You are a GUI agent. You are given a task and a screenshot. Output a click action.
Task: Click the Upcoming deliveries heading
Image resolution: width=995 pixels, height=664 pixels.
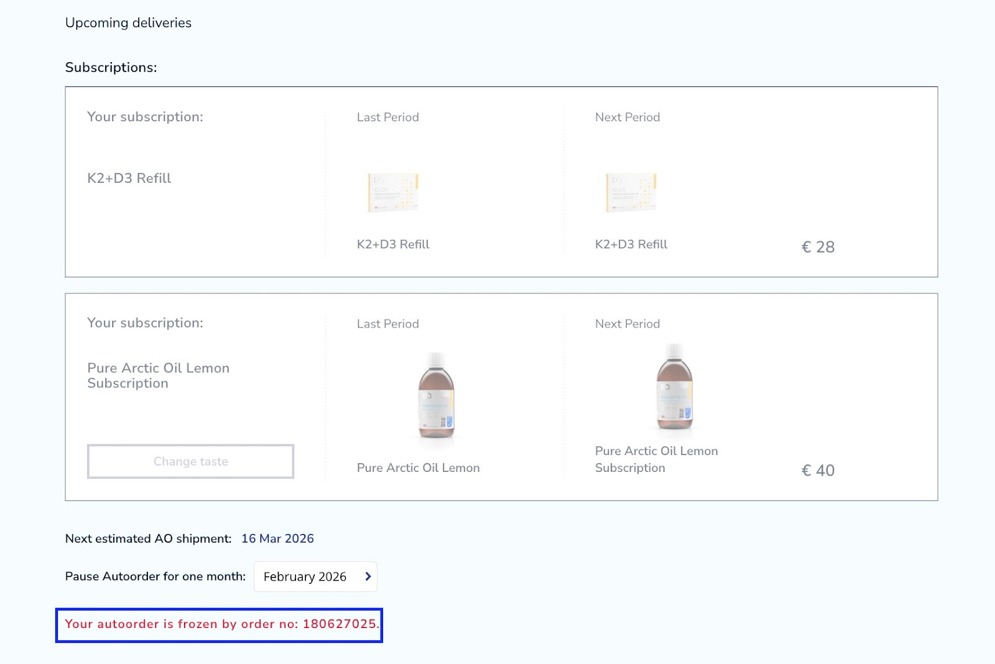[128, 23]
